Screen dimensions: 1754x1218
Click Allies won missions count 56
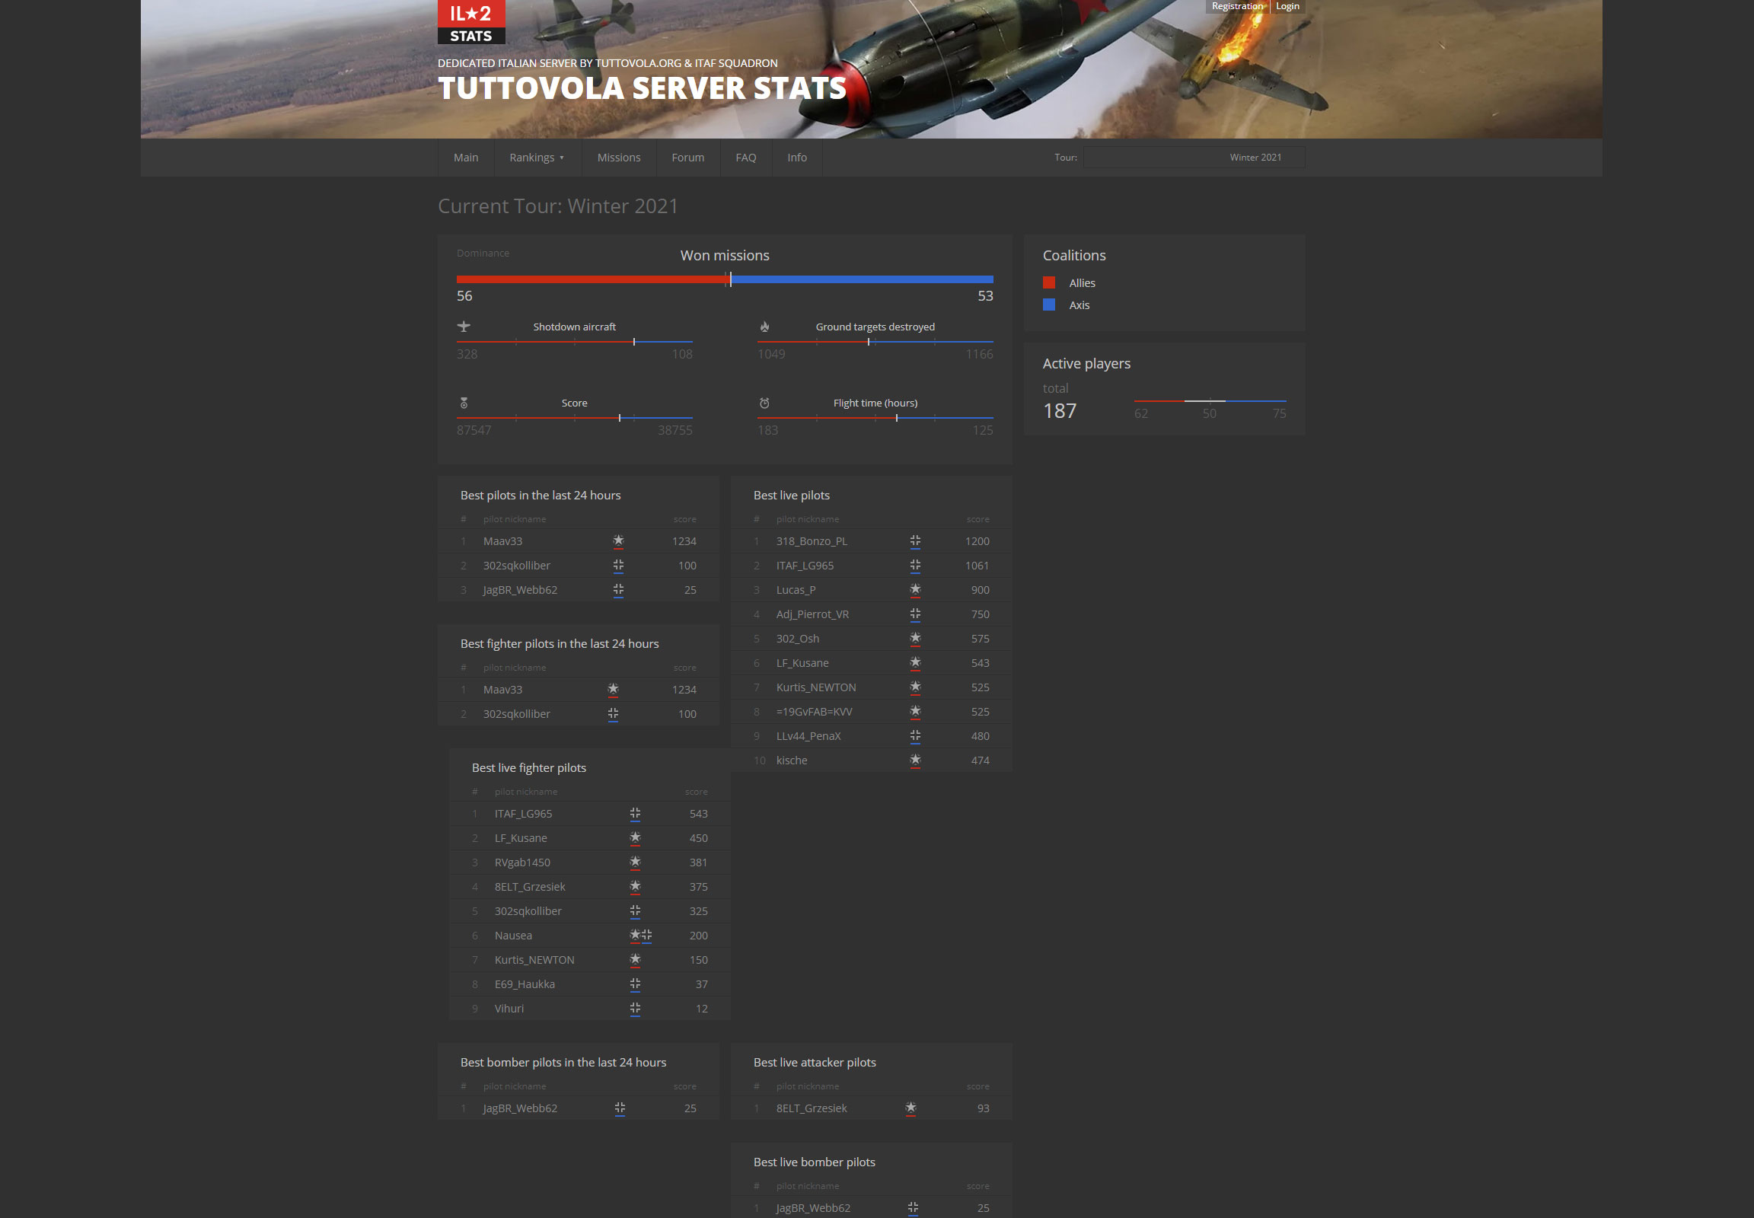click(464, 296)
